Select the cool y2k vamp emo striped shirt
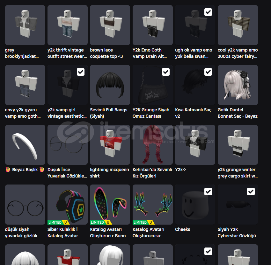This screenshot has height=265, width=271. coord(238,25)
